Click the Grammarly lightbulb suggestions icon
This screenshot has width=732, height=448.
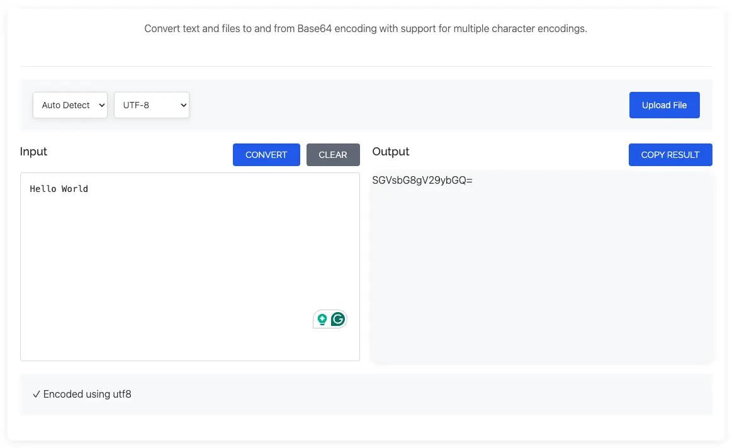point(322,319)
